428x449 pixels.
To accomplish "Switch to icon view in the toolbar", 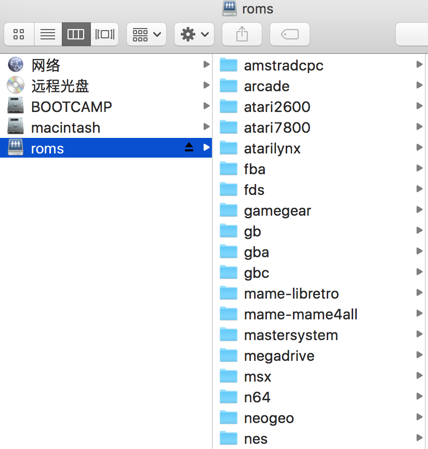I will tap(19, 34).
